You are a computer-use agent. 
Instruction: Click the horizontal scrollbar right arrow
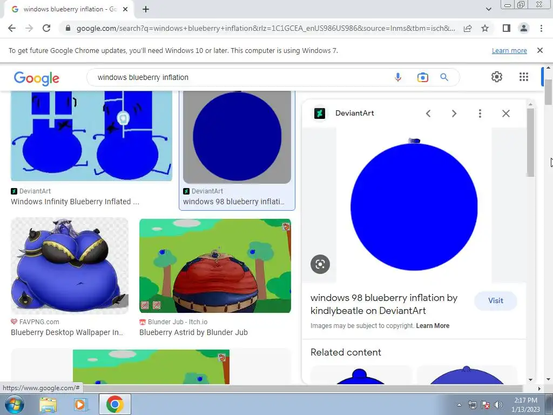click(539, 389)
